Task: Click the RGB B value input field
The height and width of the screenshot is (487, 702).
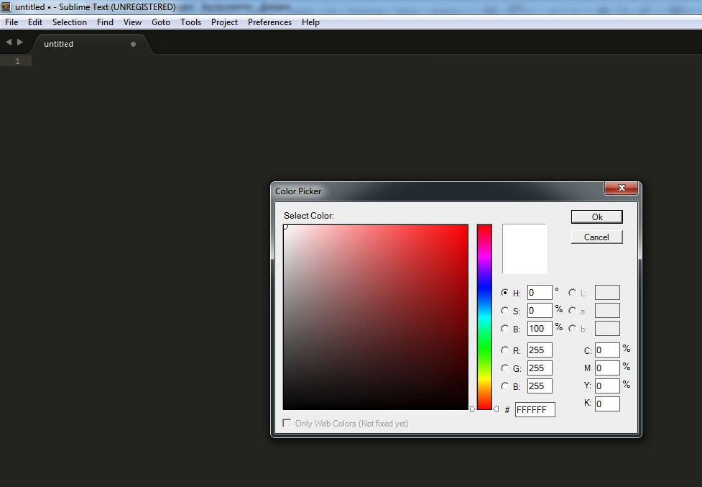Action: coord(540,386)
